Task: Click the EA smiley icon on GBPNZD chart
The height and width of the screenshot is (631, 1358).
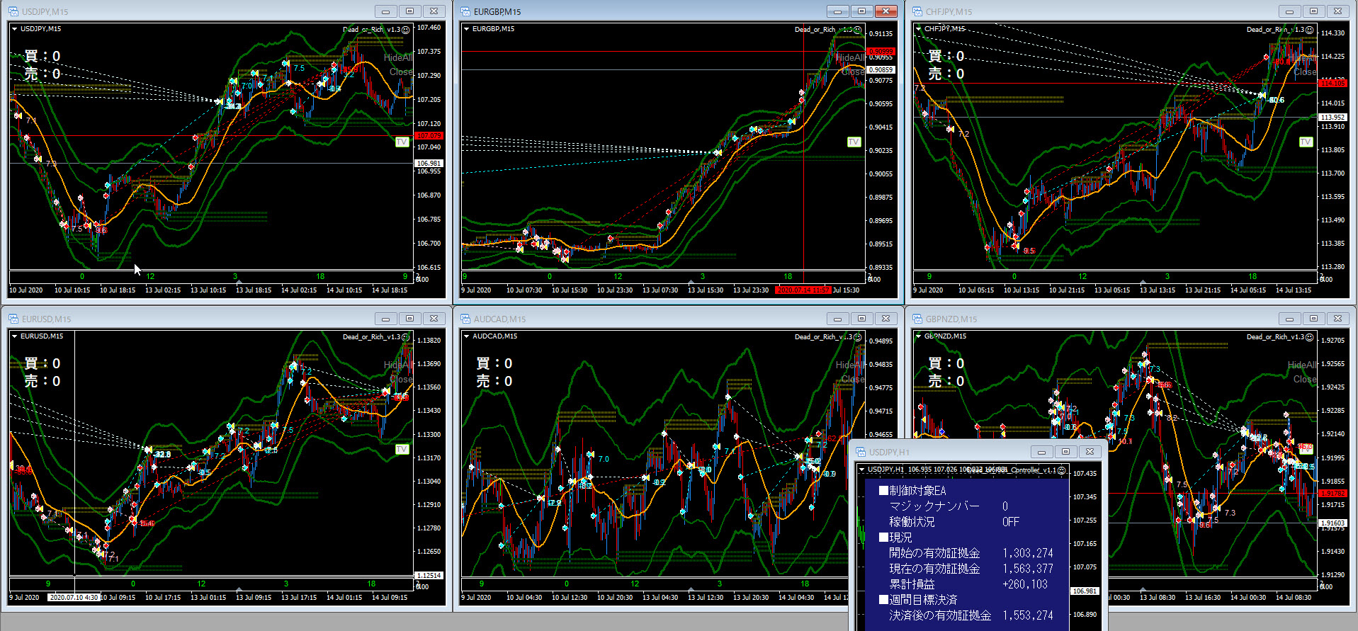Action: [1310, 337]
